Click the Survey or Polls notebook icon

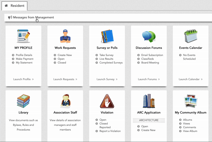tap(107, 36)
